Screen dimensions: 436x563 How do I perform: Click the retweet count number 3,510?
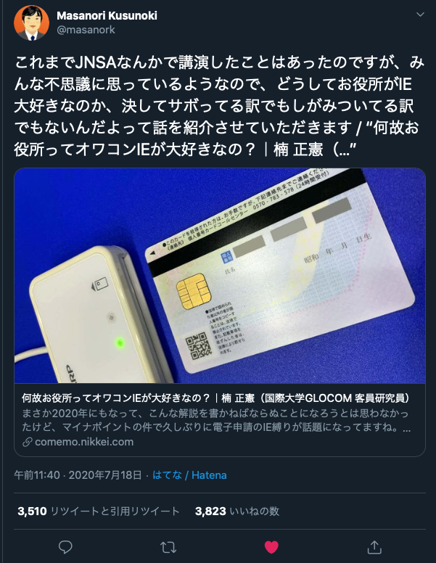click(x=33, y=511)
